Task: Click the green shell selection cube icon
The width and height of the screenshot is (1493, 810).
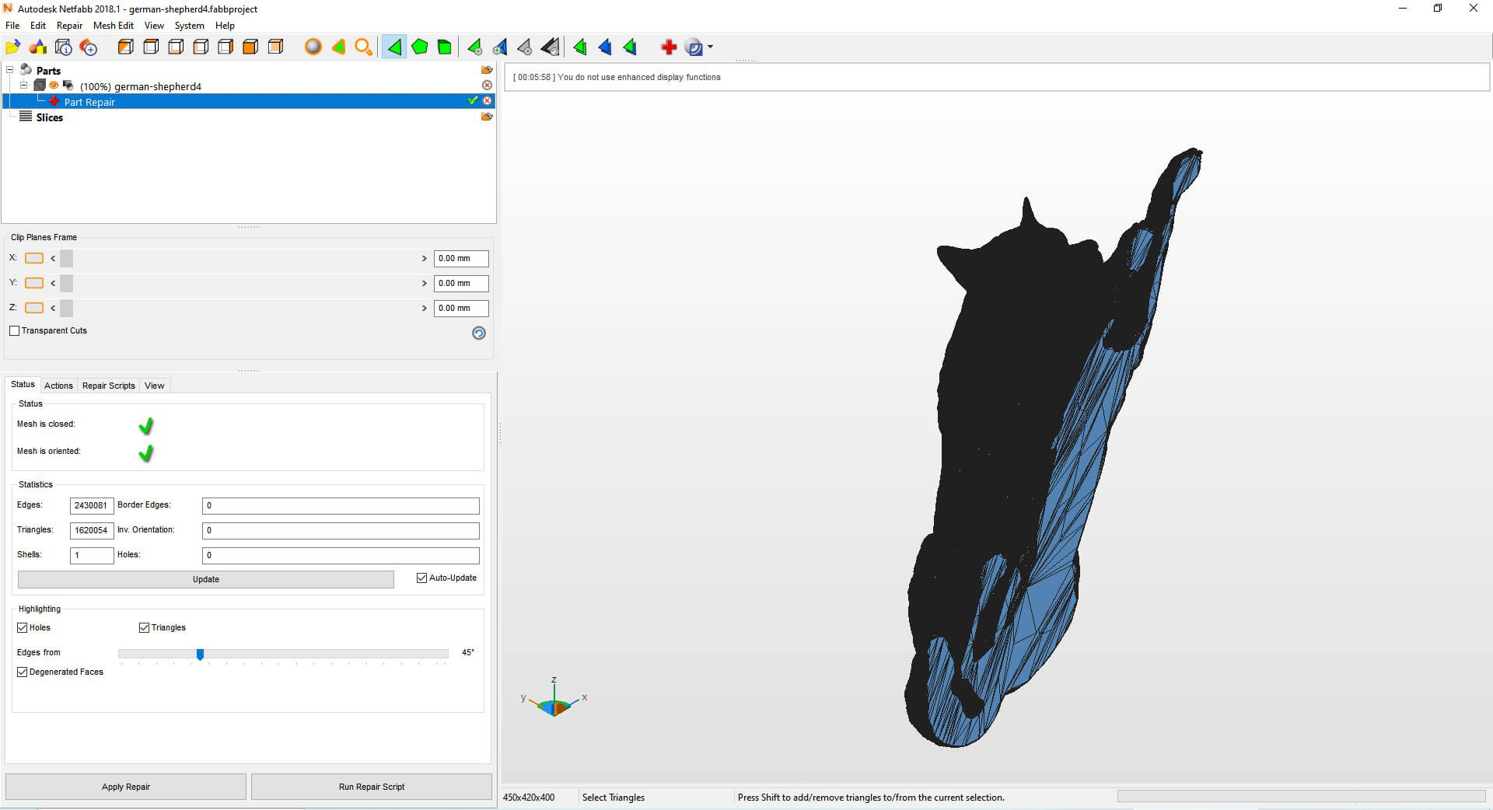Action: coord(444,47)
